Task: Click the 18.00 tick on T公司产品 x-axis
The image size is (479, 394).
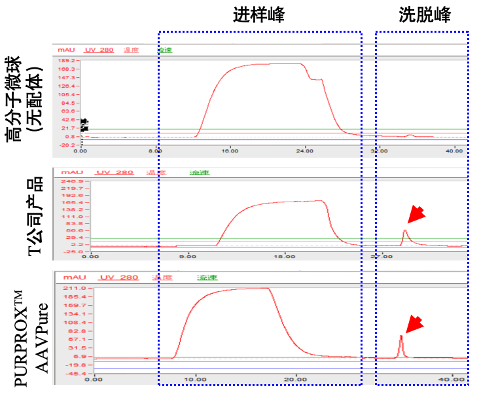Action: pos(284,257)
